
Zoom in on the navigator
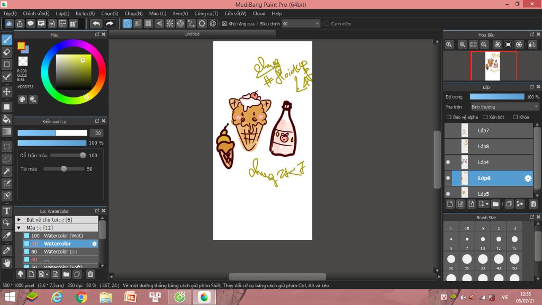tap(462, 44)
